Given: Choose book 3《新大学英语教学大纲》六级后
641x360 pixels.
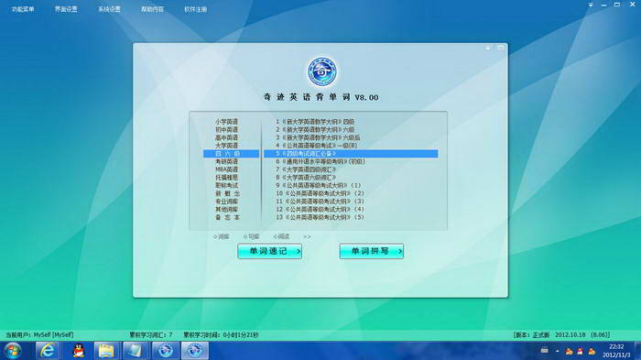Looking at the screenshot, I should pos(318,137).
